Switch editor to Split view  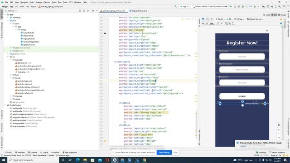tap(274, 15)
